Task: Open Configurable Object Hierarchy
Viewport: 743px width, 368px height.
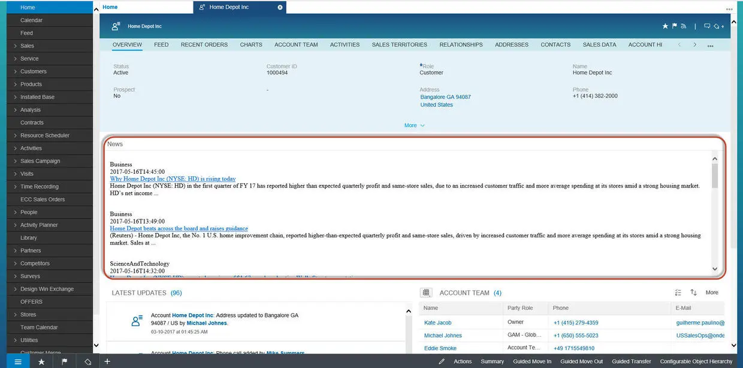Action: point(696,361)
